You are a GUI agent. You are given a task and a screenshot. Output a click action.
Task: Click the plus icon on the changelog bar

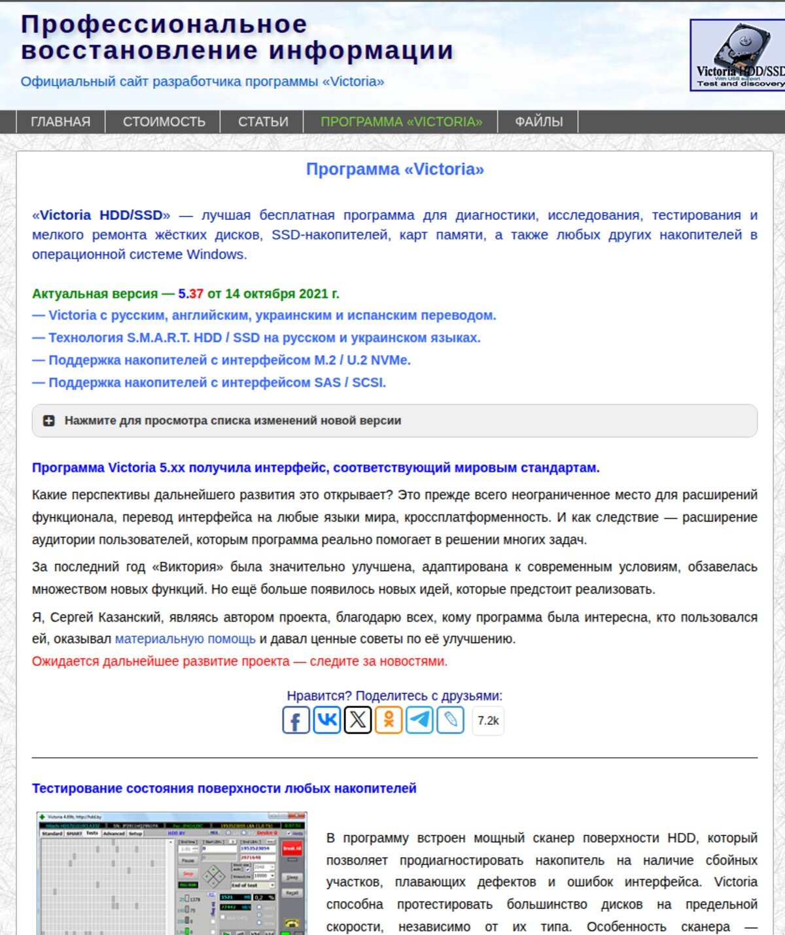pos(49,421)
